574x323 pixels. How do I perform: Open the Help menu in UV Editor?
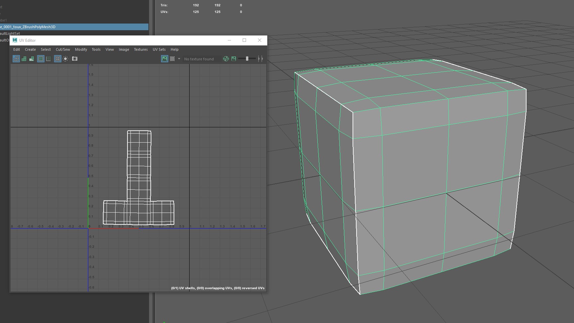point(174,49)
